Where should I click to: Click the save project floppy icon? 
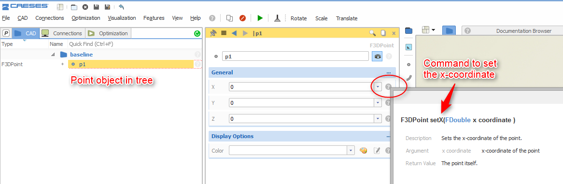point(96,7)
